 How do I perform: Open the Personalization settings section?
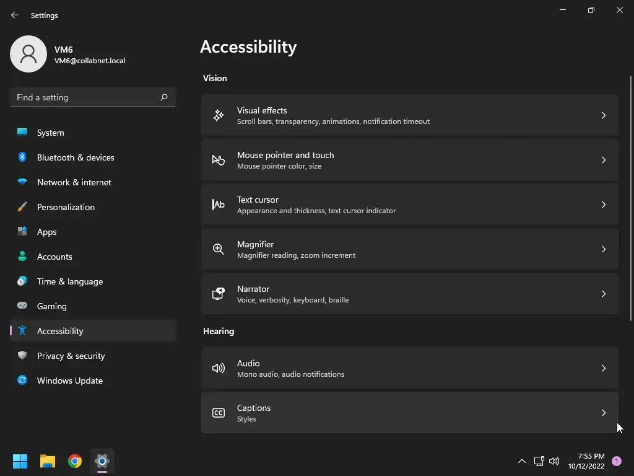pyautogui.click(x=66, y=207)
